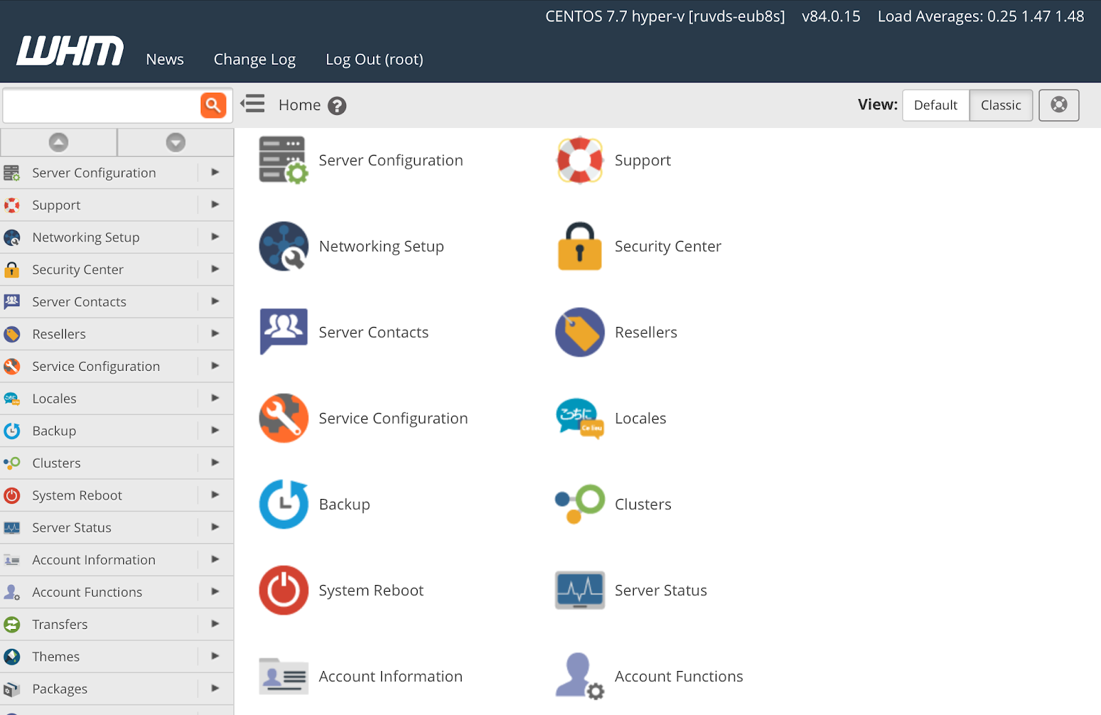Open Account Functions in the sidebar
Viewport: 1101px width, 715px height.
(x=87, y=592)
